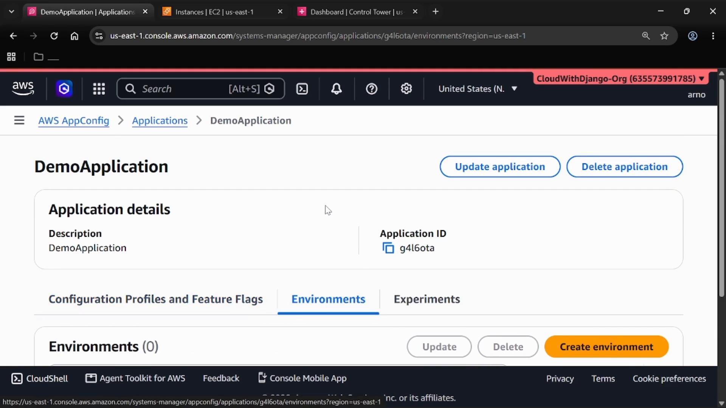726x408 pixels.
Task: Open the browser zoom indicator
Action: point(646,36)
